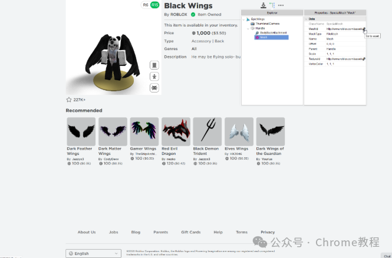
Task: Open ROBLOX creator link
Action: coord(179,15)
